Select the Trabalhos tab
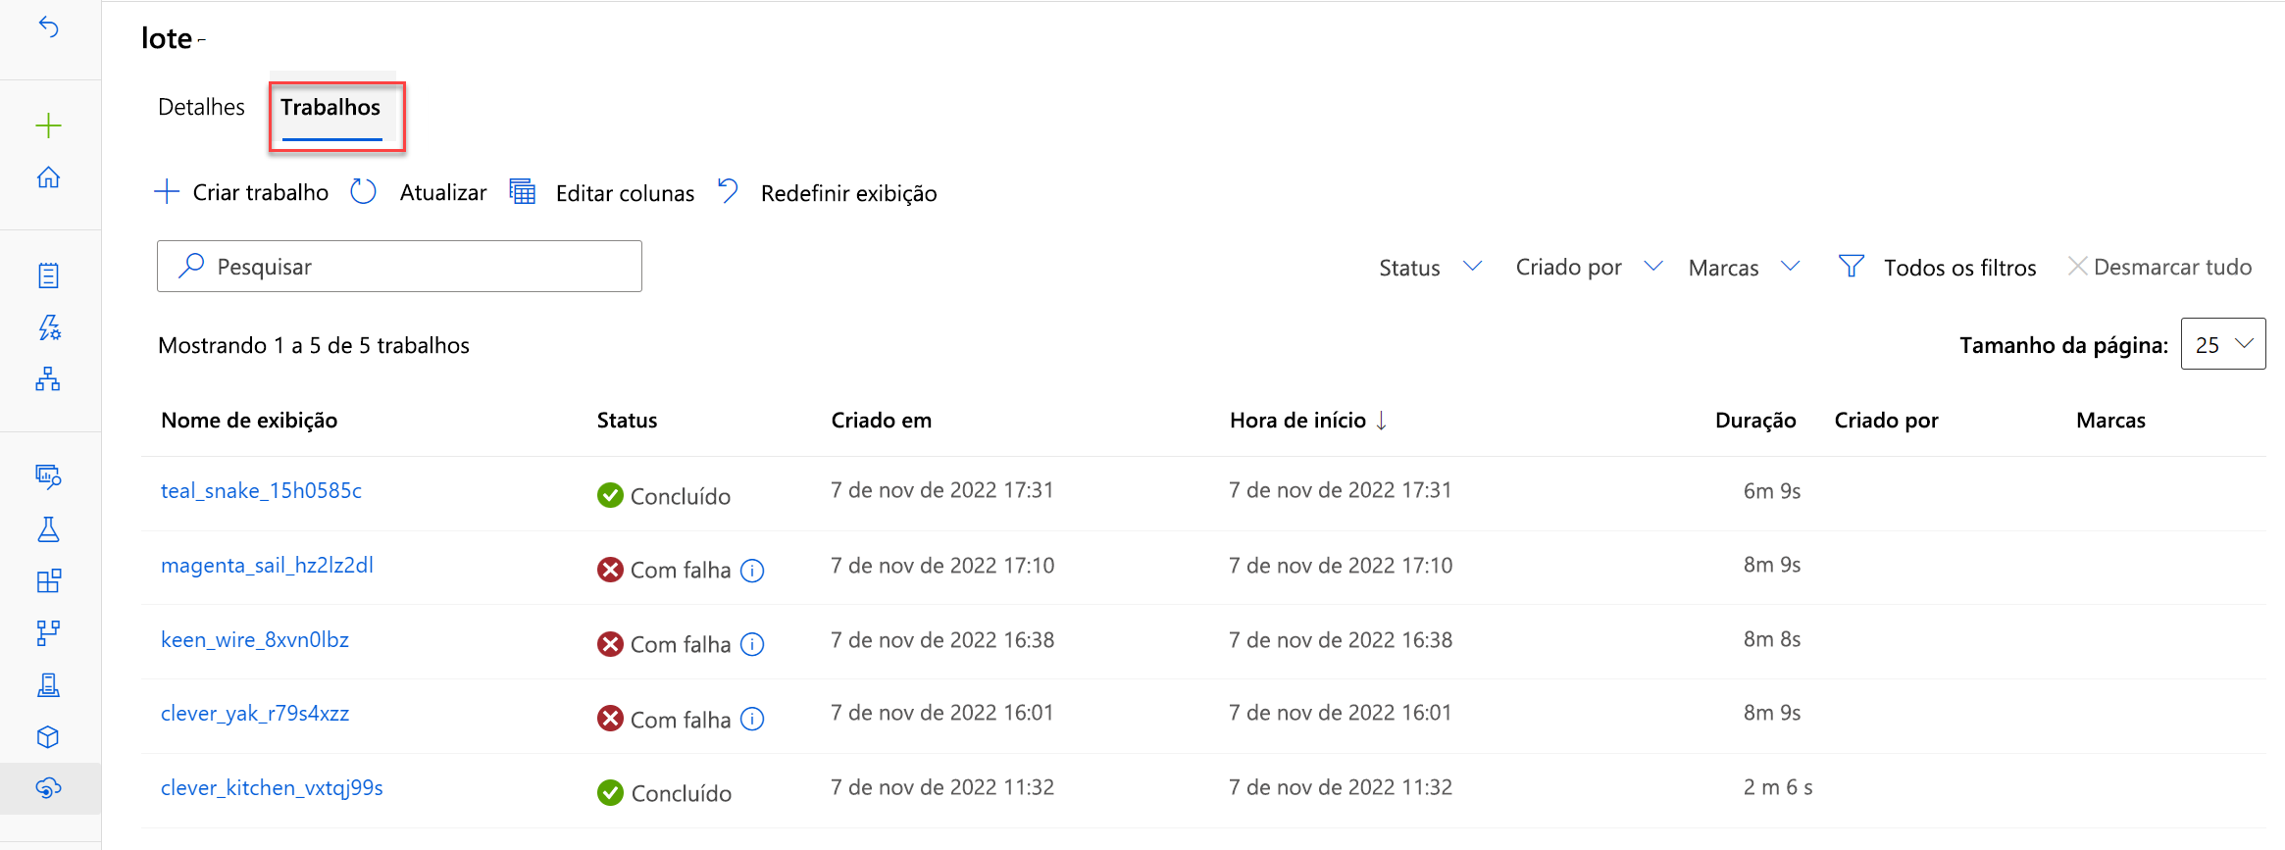The image size is (2285, 850). (330, 107)
